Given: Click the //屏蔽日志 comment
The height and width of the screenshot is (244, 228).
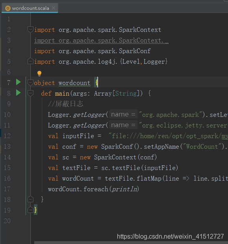Looking at the screenshot, I should click(x=66, y=104).
